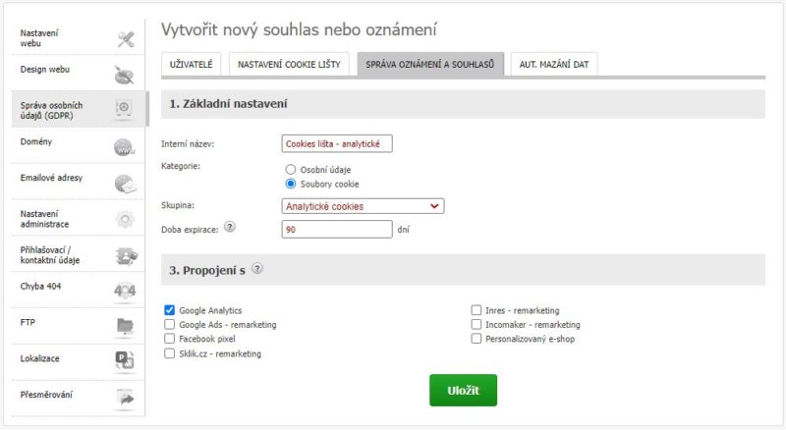Enable Facebook pixel checkbox

pos(169,339)
